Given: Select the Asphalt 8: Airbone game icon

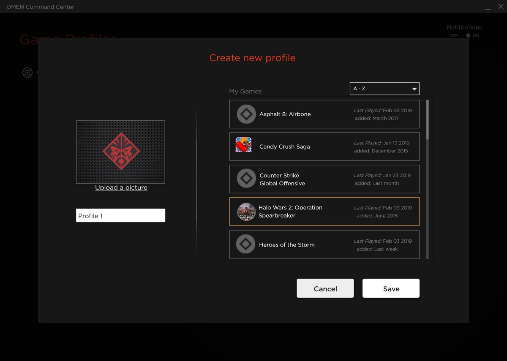Looking at the screenshot, I should [x=246, y=113].
